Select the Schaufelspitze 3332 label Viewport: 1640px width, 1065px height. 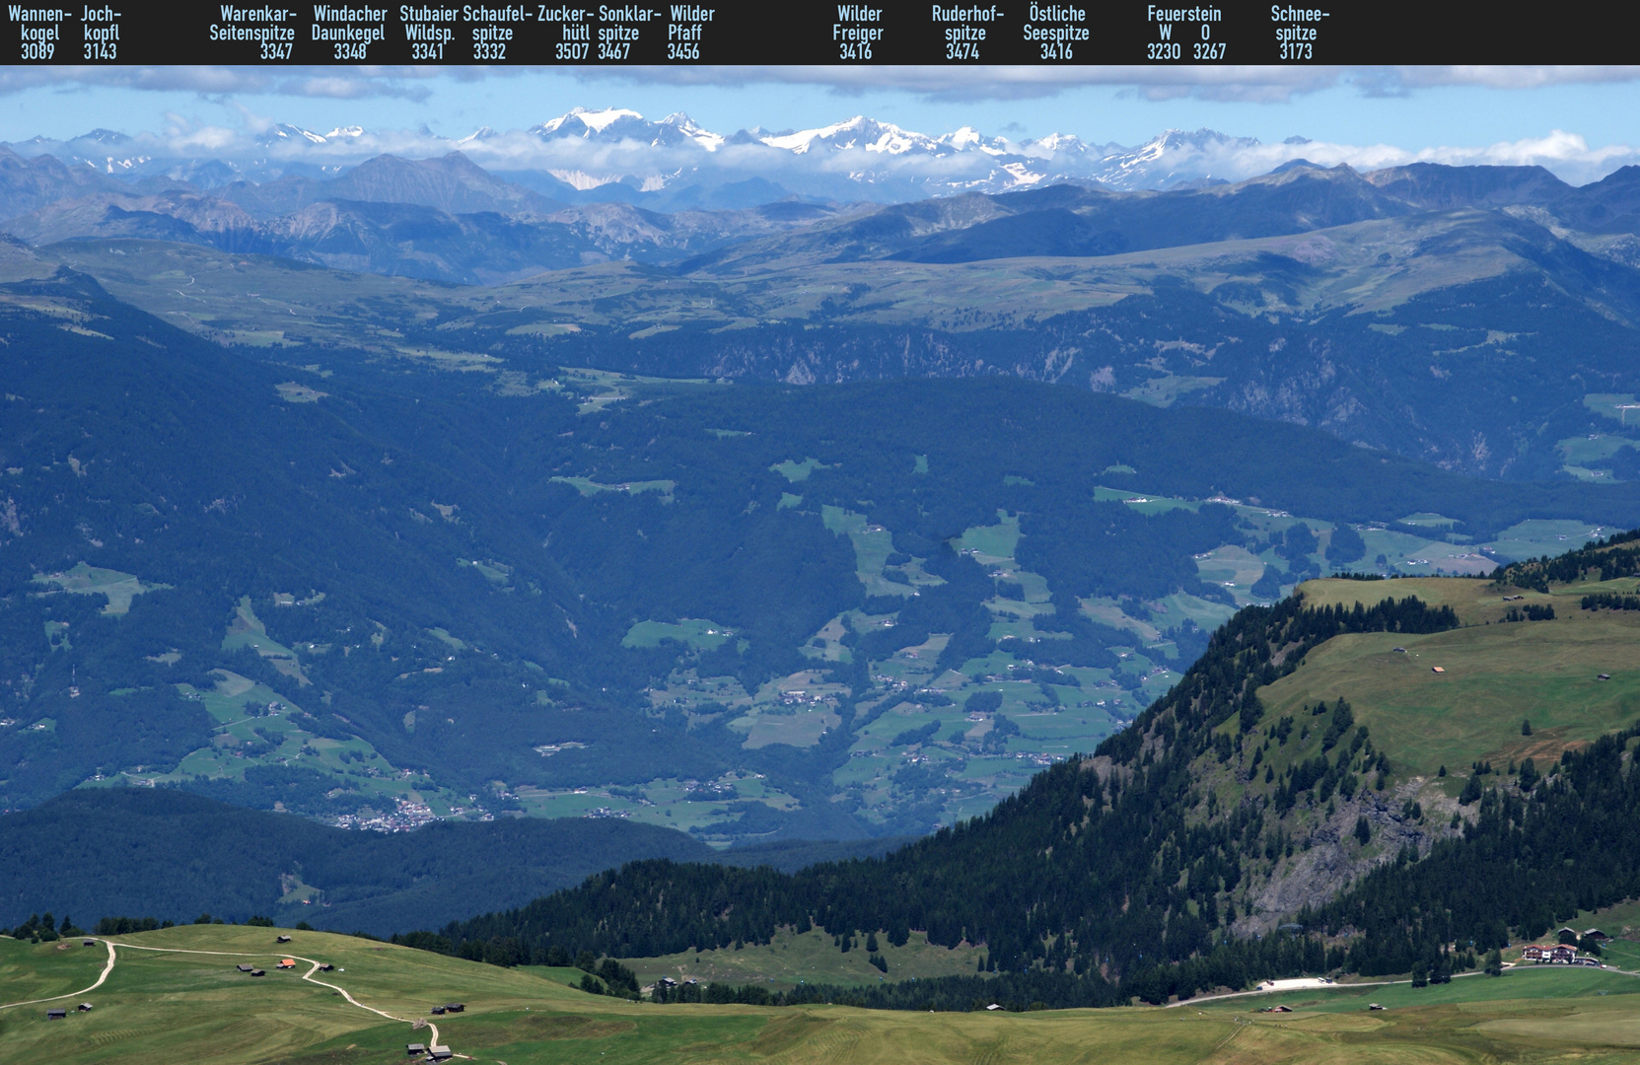[x=496, y=33]
